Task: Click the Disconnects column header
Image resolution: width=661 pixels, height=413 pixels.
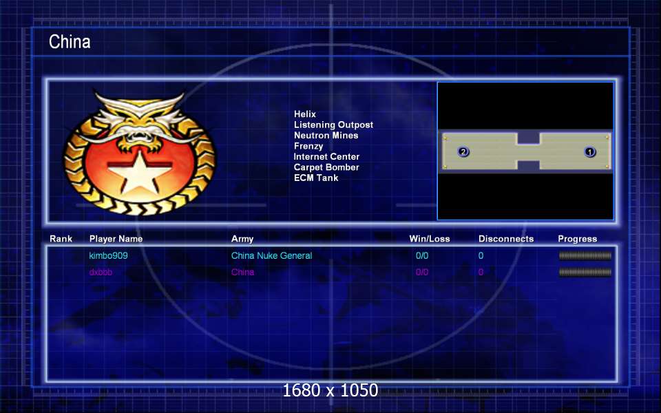Action: (x=506, y=239)
